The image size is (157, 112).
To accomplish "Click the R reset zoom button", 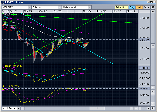I will click(x=153, y=108).
